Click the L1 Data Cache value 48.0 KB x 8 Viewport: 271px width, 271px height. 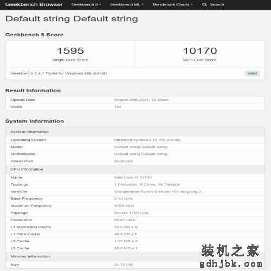click(x=125, y=234)
